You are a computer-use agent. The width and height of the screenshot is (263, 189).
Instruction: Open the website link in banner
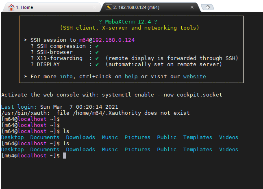[195, 77]
